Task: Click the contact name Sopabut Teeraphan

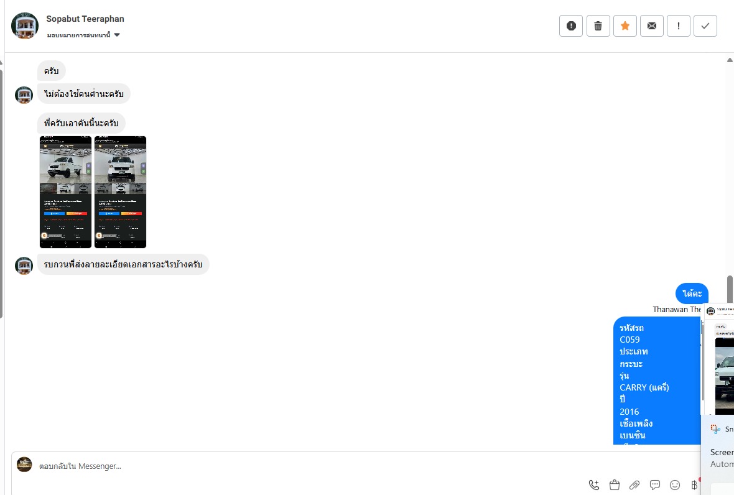Action: tap(85, 19)
